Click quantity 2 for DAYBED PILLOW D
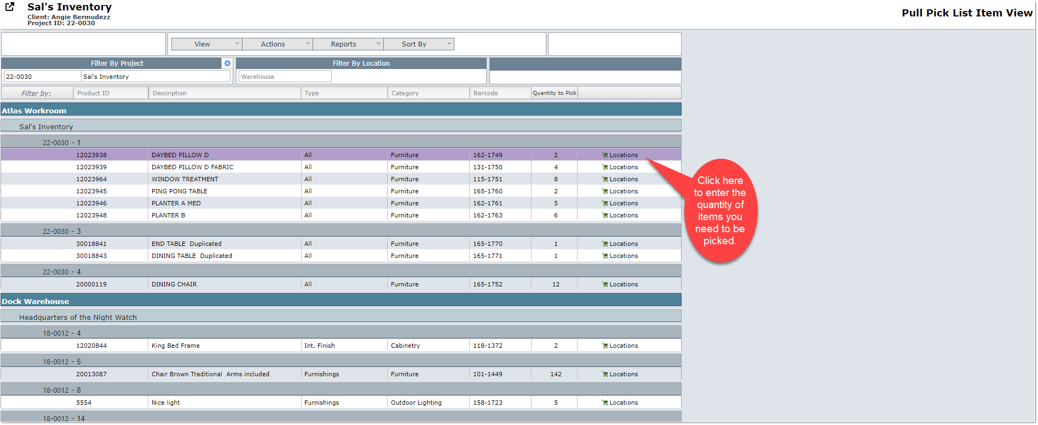Screen dimensions: 1038x425 (x=556, y=155)
